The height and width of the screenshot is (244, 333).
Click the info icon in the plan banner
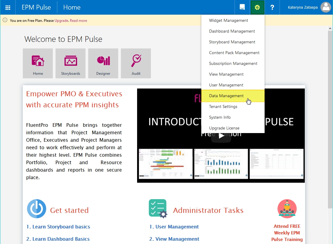click(5, 20)
